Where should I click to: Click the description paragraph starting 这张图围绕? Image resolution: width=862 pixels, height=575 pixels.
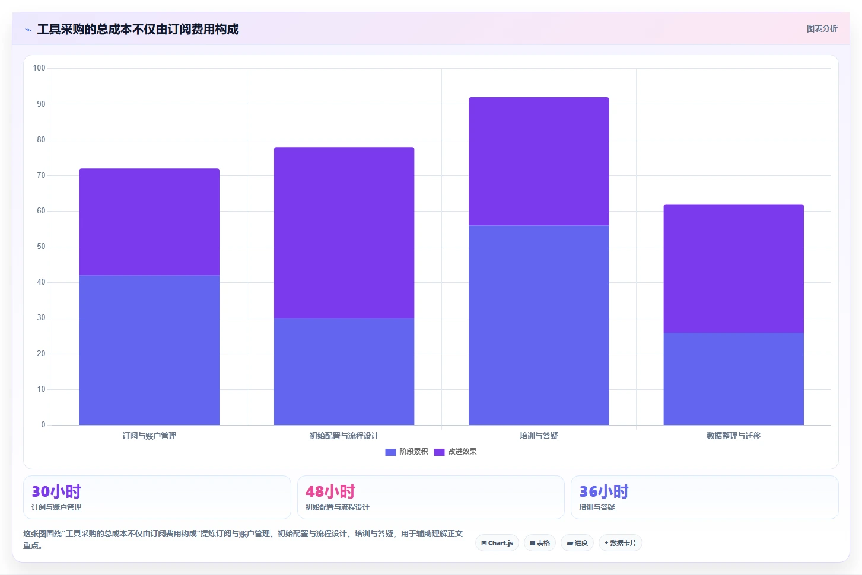tap(243, 539)
